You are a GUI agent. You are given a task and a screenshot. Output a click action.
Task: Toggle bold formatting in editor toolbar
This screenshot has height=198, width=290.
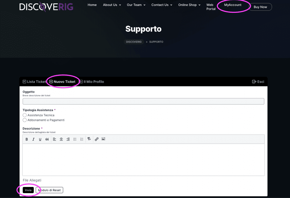(x=27, y=139)
